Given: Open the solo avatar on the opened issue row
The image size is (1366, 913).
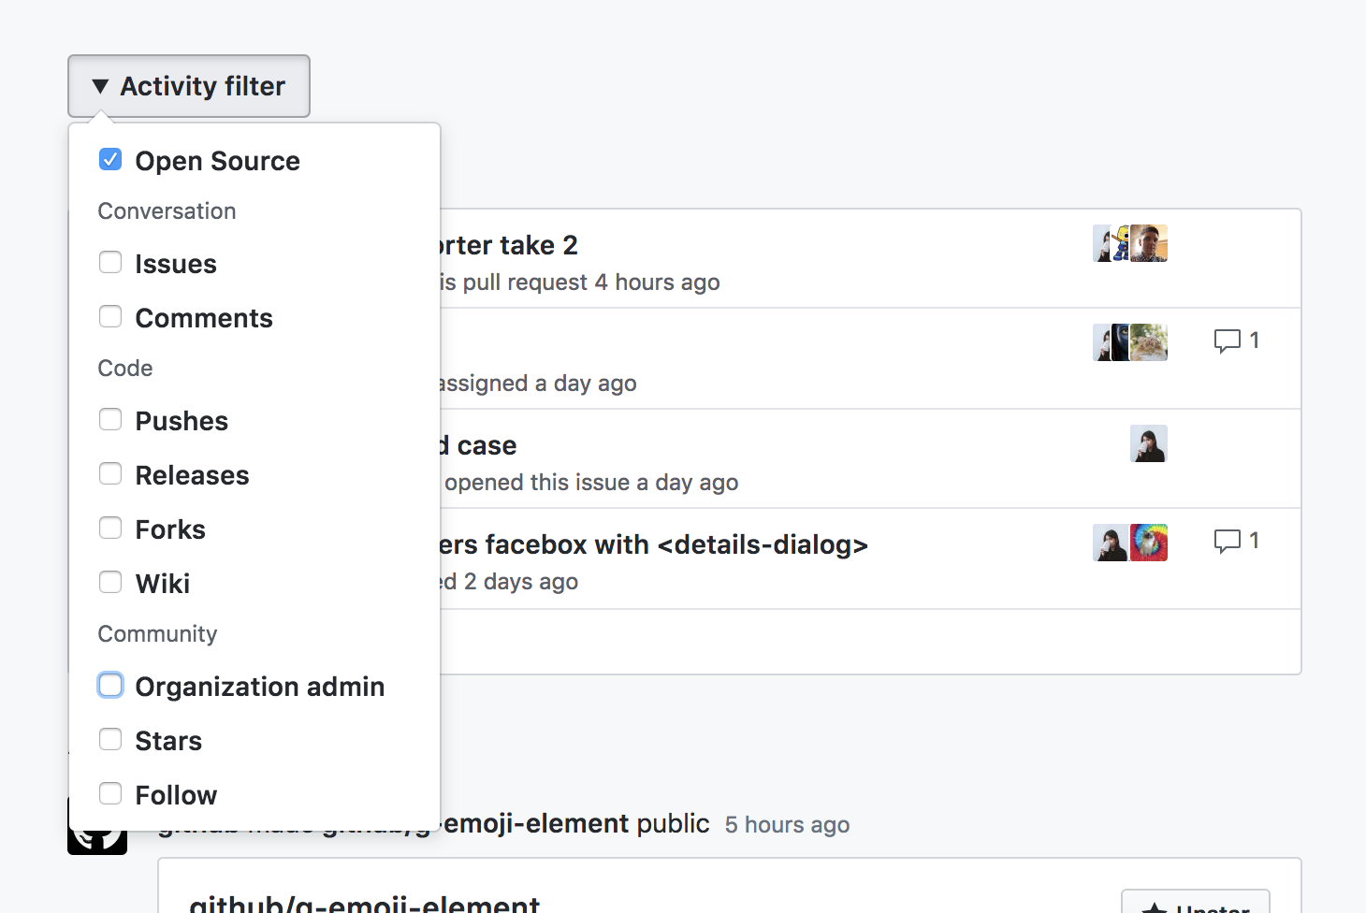Looking at the screenshot, I should click(1149, 443).
